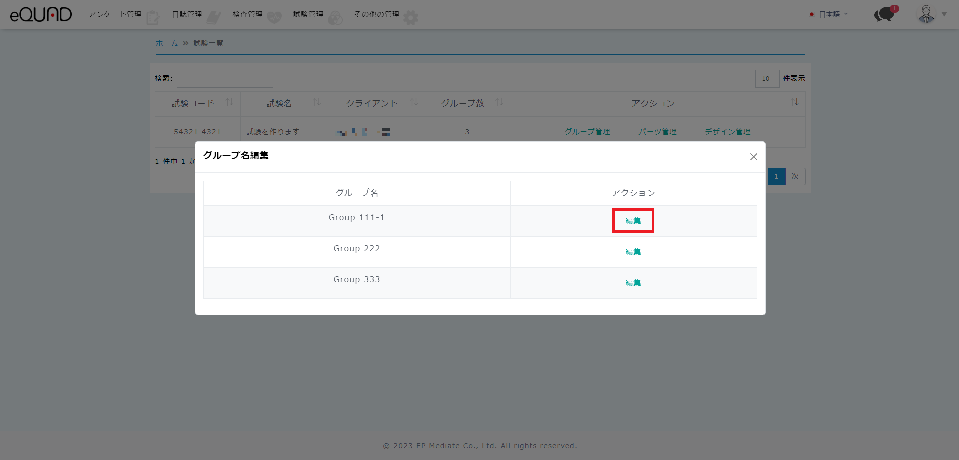Open the アンケート管理 menu
This screenshot has width=959, height=460.
point(115,14)
